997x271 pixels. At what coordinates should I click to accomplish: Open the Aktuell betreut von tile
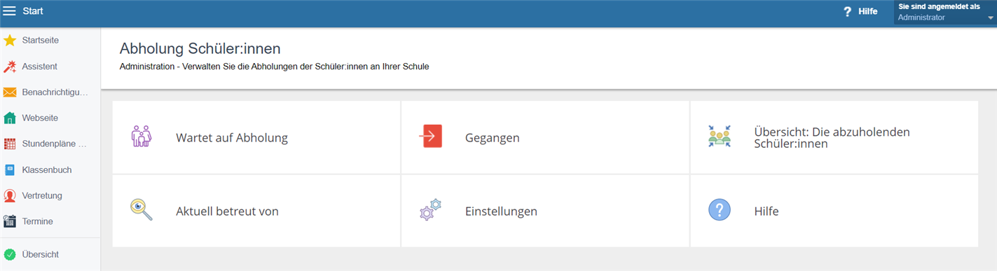(x=256, y=211)
